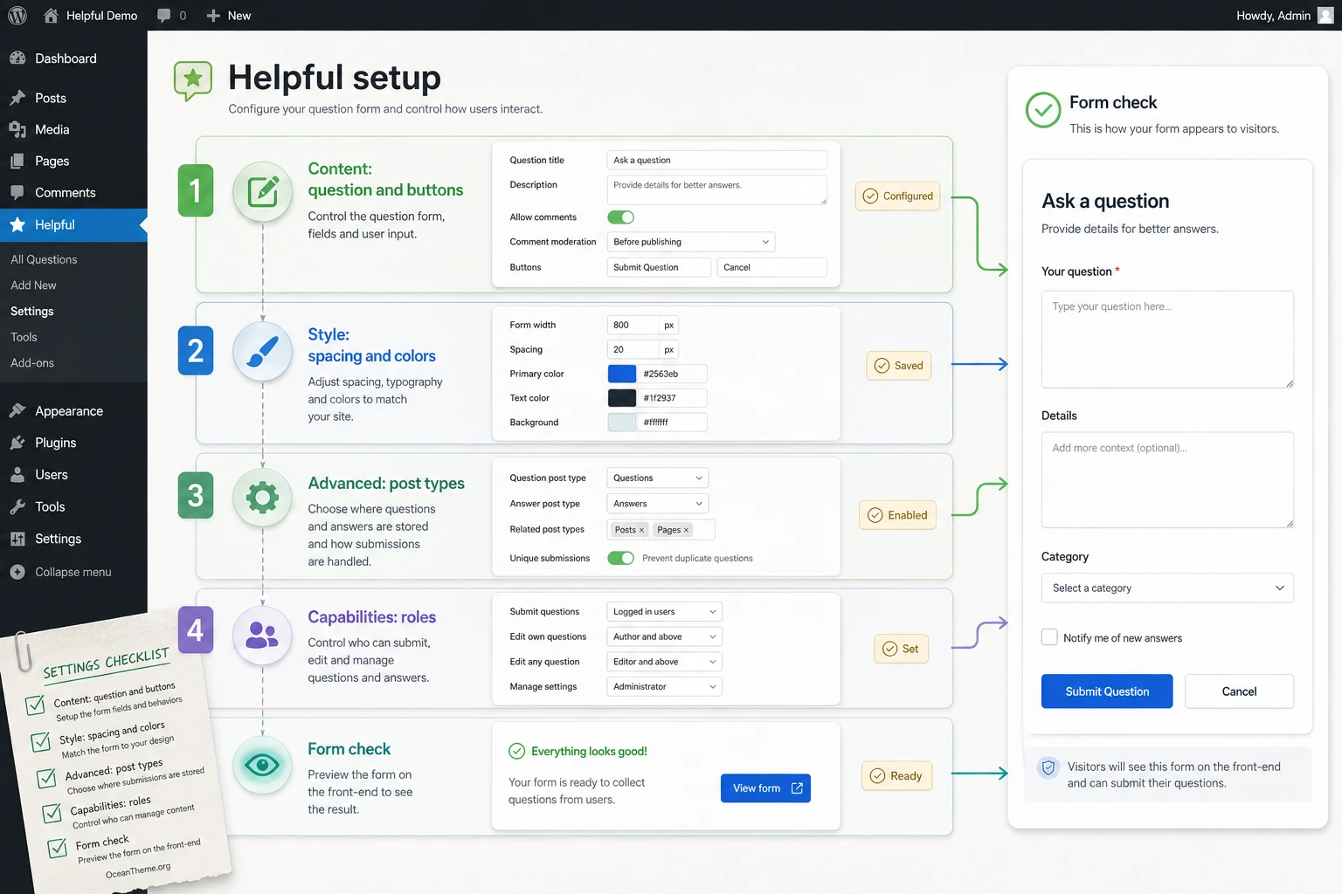Click the Media icon in sidebar
The height and width of the screenshot is (894, 1342).
coord(17,129)
